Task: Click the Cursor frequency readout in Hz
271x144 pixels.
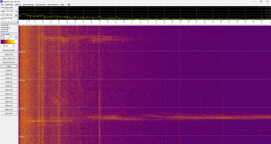Action: coord(5,28)
